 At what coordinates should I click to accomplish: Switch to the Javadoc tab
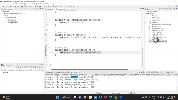tap(57, 72)
